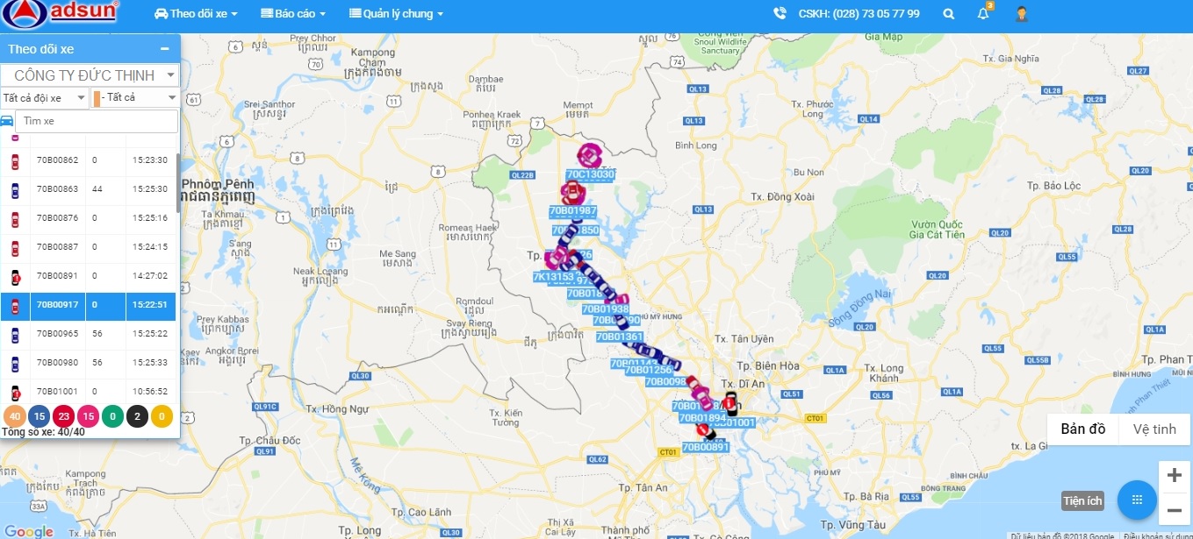Click the adsun logo link
The image size is (1193, 539).
click(x=61, y=12)
